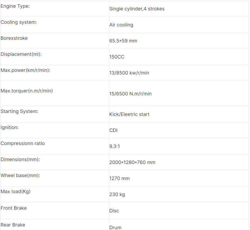Select the "15/6500 N.m/r/min" torque value
Viewport: 250px width, 230px height.
point(130,94)
